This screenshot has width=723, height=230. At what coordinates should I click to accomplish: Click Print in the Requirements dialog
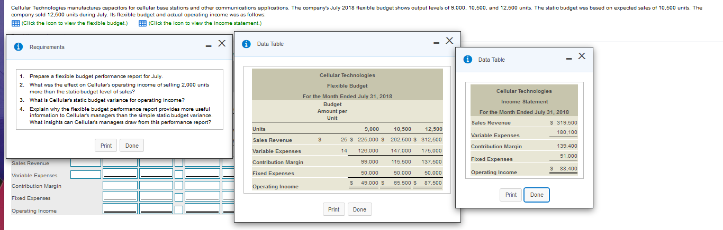point(106,146)
